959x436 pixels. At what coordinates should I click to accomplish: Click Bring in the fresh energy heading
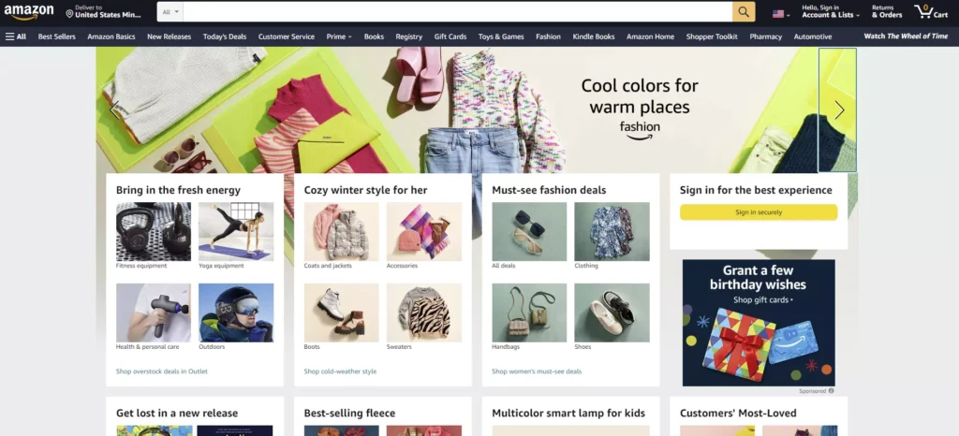pos(178,190)
